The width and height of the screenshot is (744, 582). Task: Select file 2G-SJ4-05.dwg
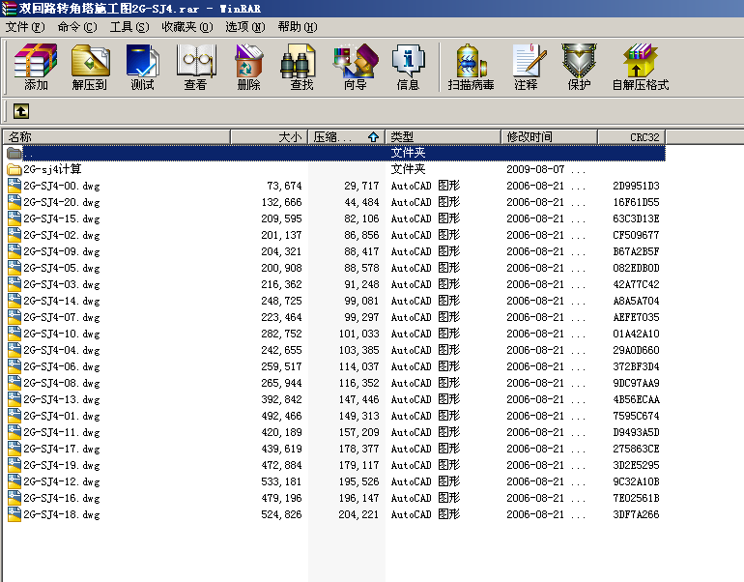click(x=335, y=268)
